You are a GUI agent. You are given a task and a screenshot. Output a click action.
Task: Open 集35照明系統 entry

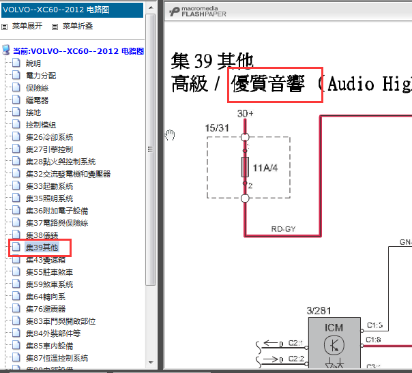click(49, 198)
